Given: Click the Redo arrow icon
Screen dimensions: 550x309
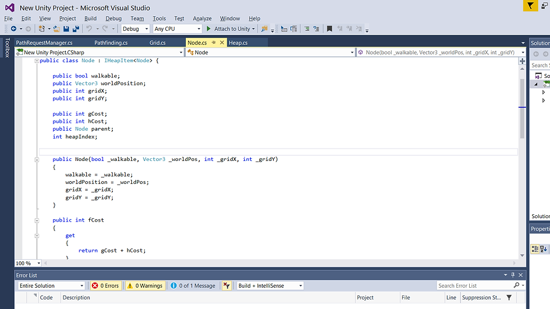Looking at the screenshot, I should (105, 29).
